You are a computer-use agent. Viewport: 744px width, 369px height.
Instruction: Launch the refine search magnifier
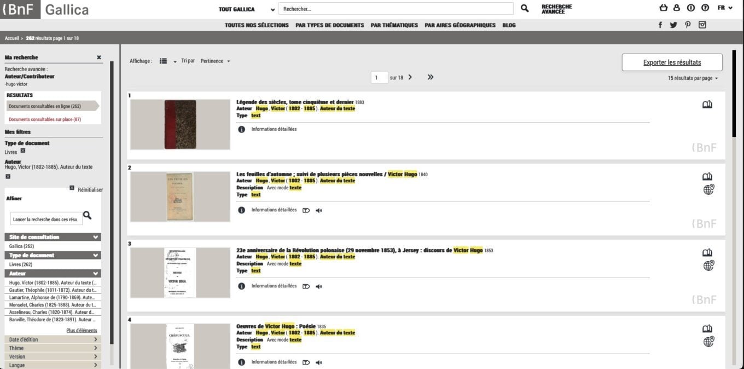(x=87, y=216)
